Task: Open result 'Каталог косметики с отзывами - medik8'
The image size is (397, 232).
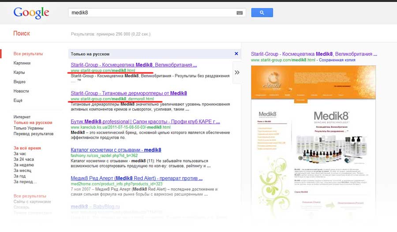Action: (x=116, y=150)
